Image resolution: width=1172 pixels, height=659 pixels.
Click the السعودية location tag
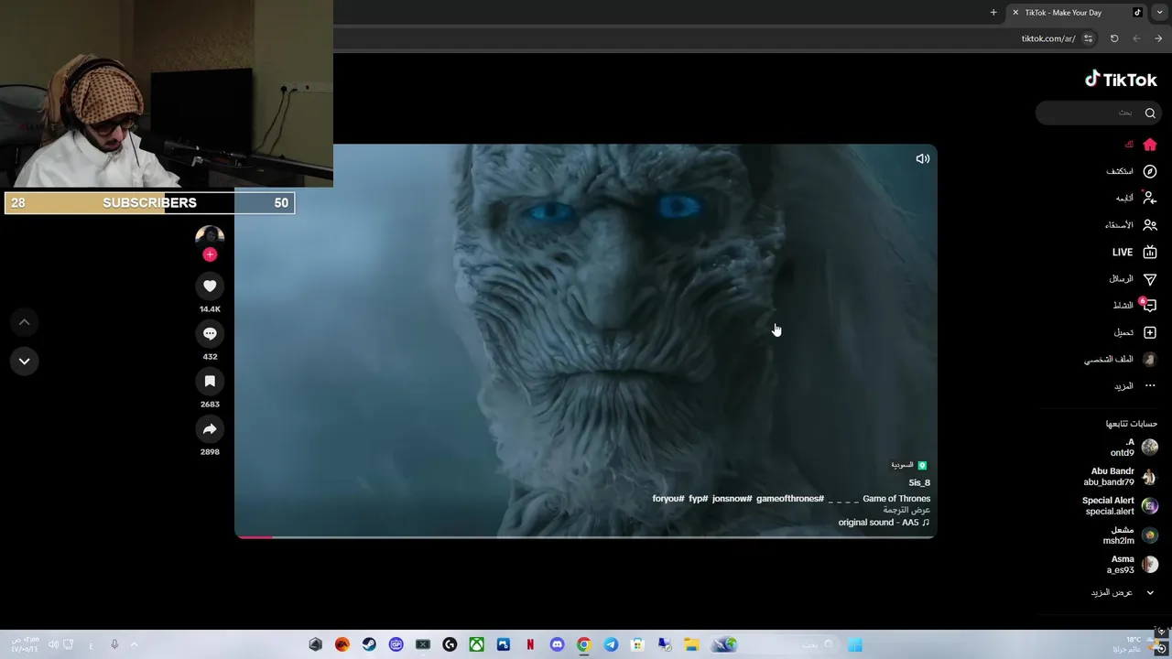click(908, 465)
